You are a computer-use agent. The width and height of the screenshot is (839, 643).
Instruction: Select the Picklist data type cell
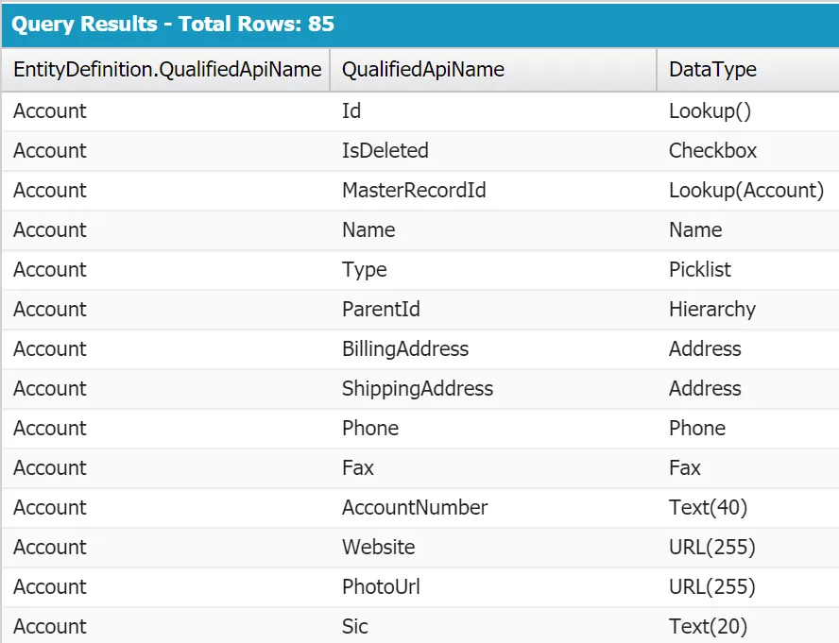pos(699,270)
